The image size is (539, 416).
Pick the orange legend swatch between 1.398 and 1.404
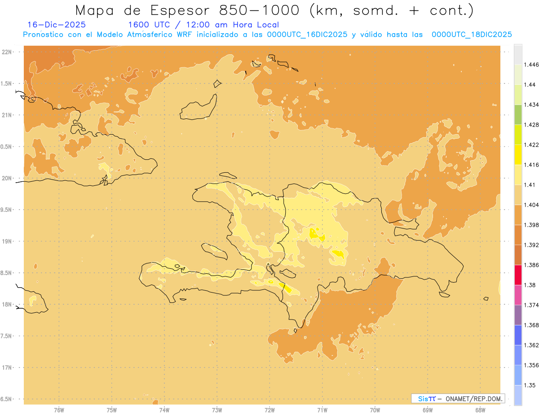(518, 215)
